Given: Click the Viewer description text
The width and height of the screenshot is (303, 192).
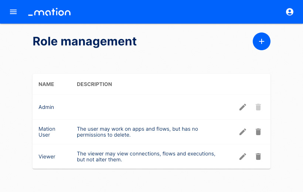Looking at the screenshot, I should (x=146, y=157).
